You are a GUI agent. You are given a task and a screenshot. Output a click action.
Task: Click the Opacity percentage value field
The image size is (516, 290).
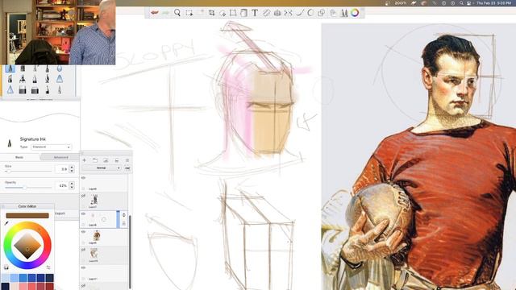(x=62, y=185)
